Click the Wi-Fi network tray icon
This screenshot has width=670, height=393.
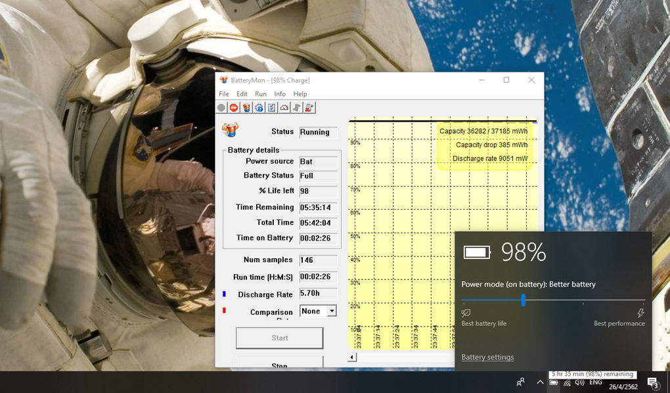point(567,382)
